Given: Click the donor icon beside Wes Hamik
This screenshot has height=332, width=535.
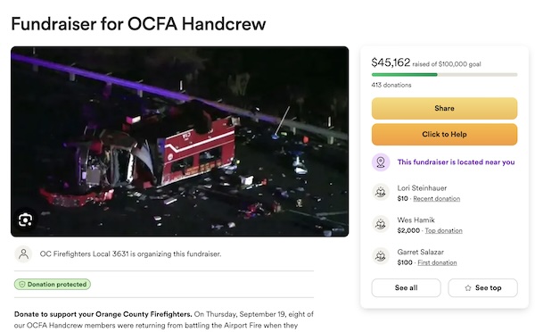Looking at the screenshot, I should coord(381,224).
